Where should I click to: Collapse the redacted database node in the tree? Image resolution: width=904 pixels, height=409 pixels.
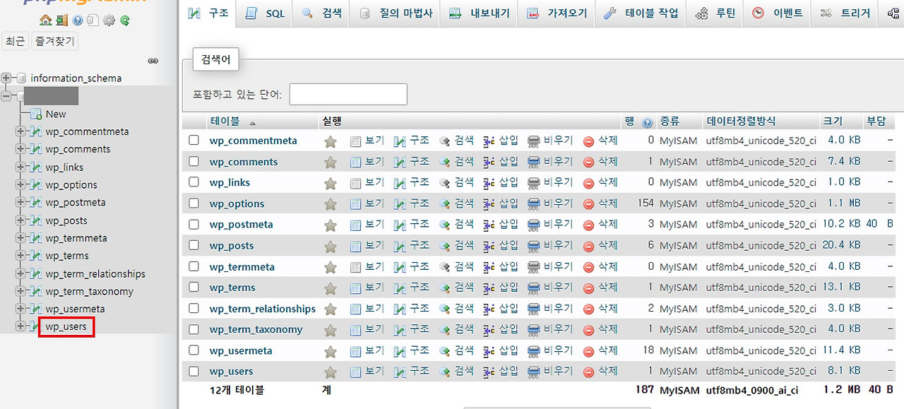(7, 95)
